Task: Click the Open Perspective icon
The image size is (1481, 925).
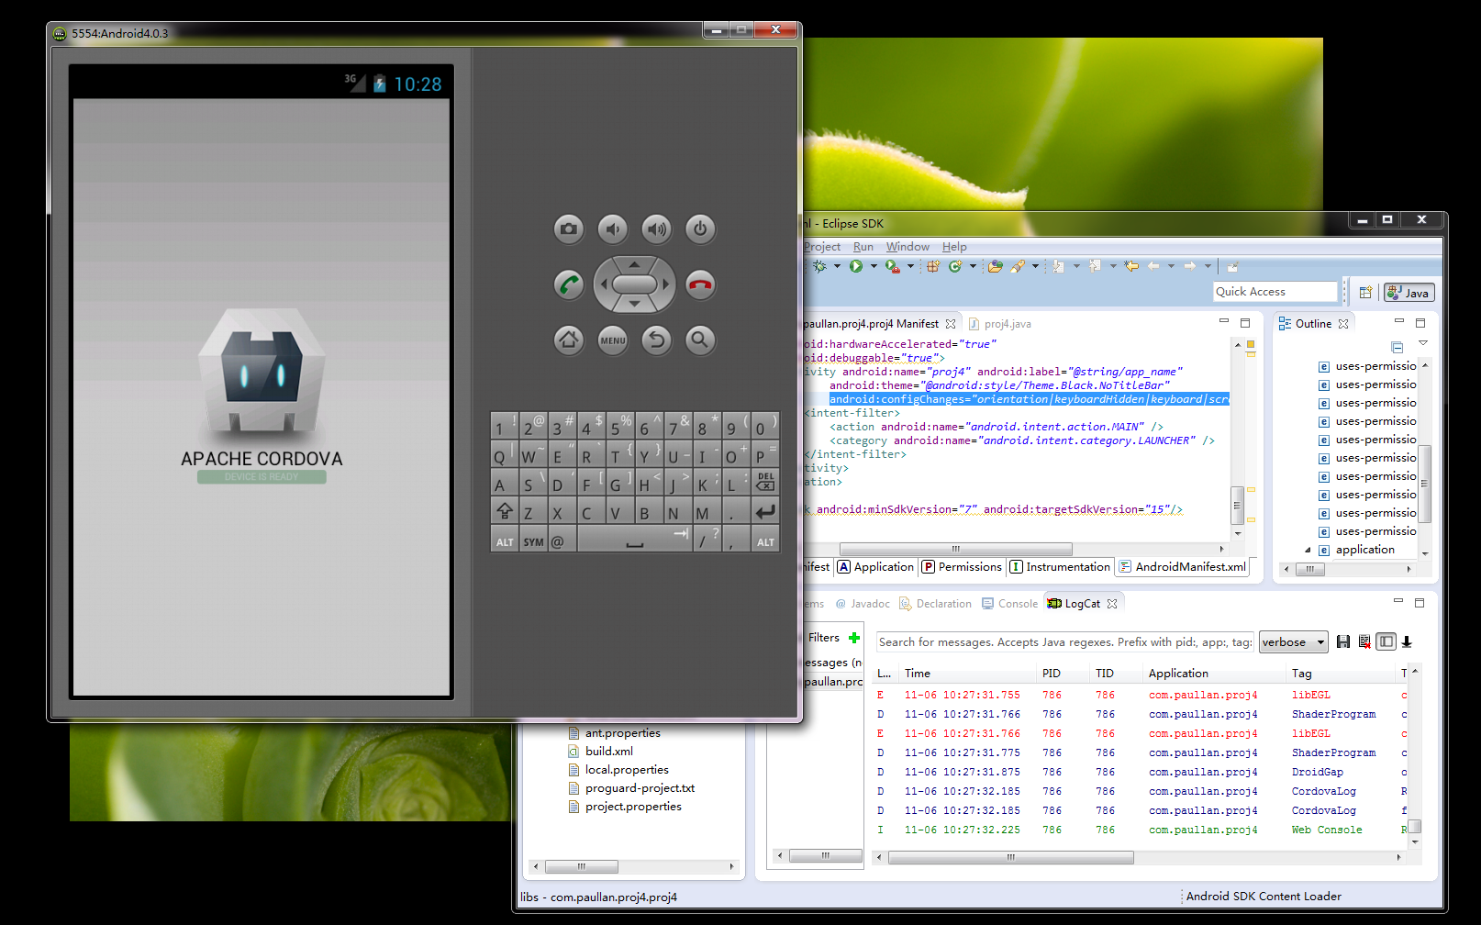Action: [1365, 293]
